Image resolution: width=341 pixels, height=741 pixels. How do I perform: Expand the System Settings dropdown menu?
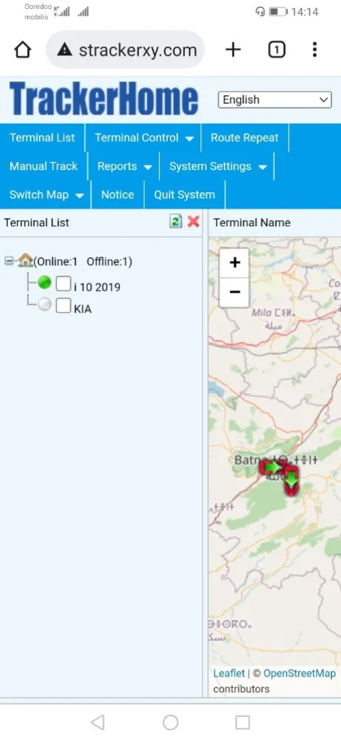tap(218, 166)
